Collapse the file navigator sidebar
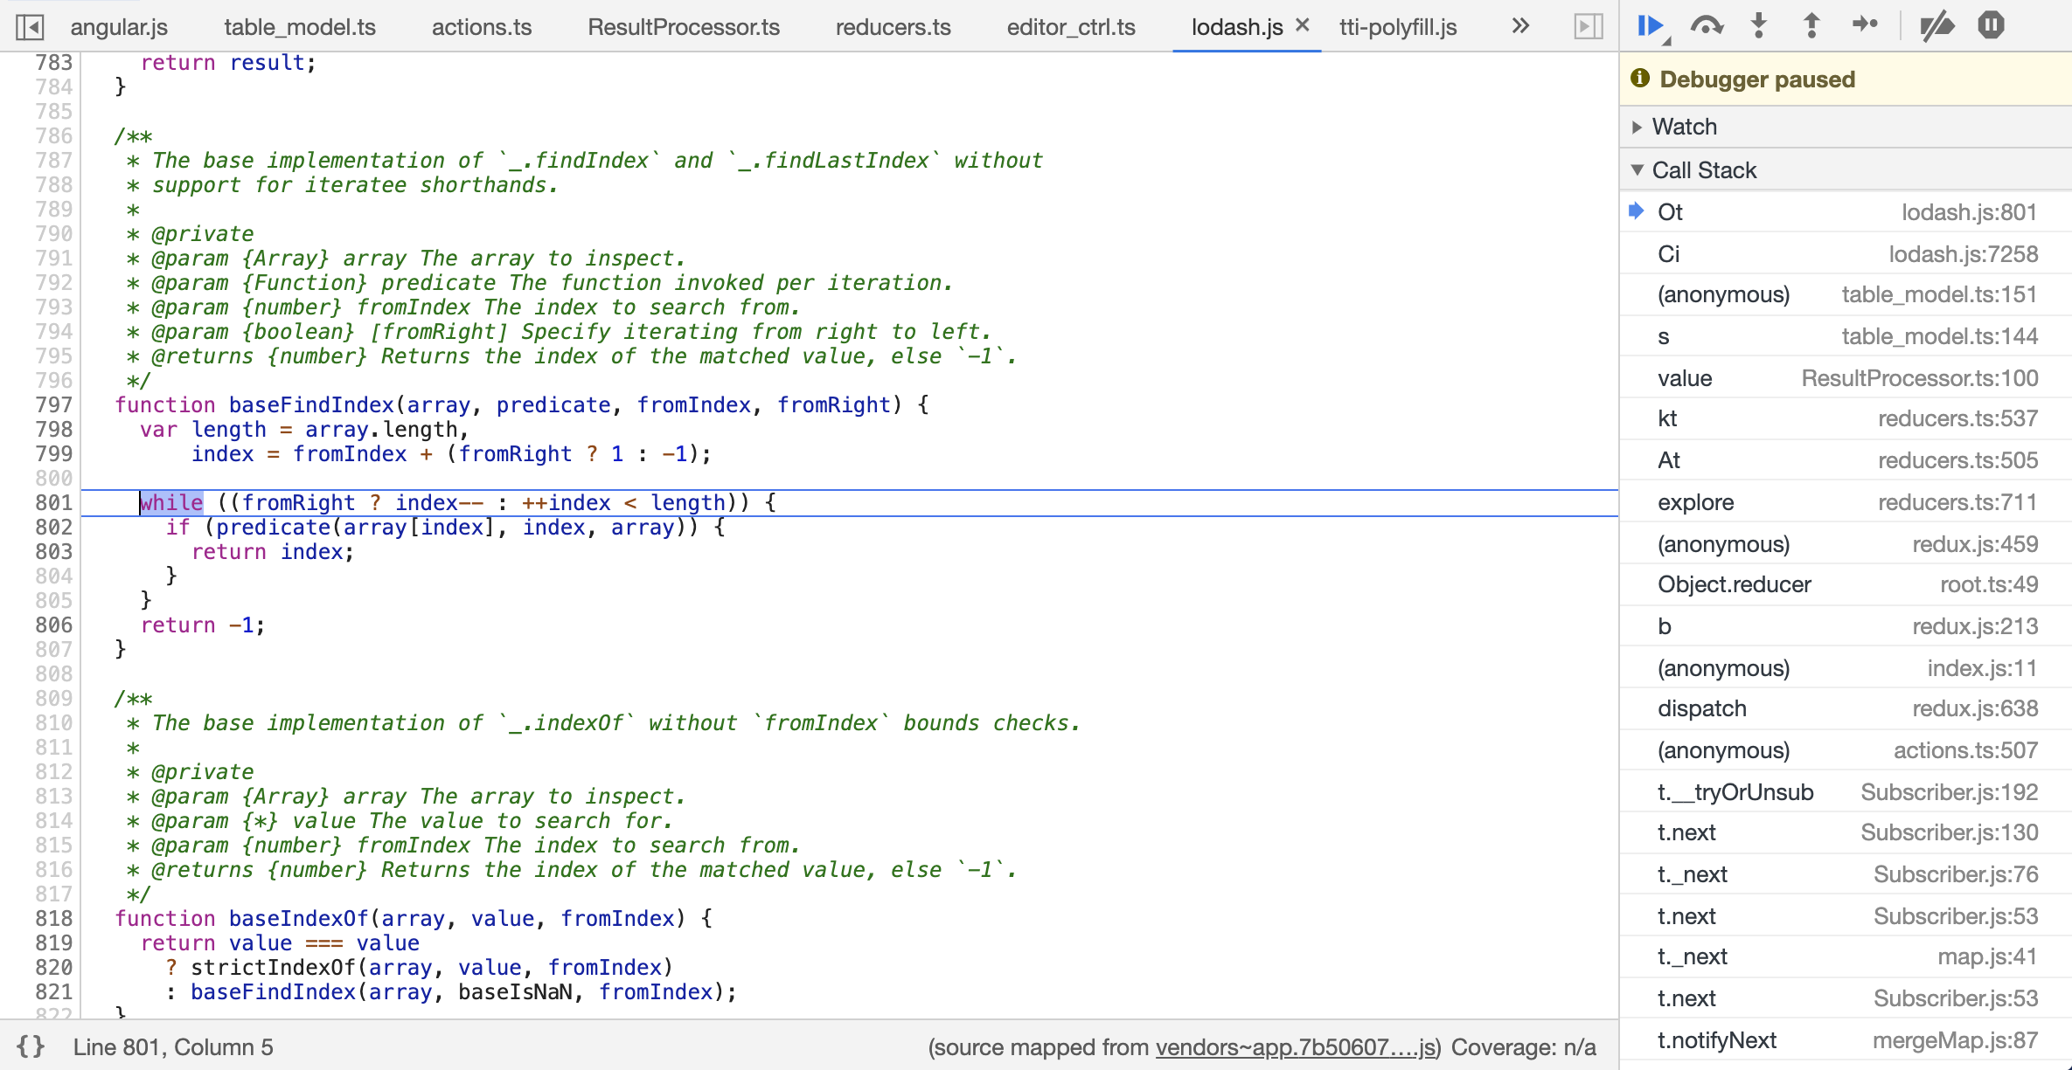The height and width of the screenshot is (1070, 2072). pos(31,26)
